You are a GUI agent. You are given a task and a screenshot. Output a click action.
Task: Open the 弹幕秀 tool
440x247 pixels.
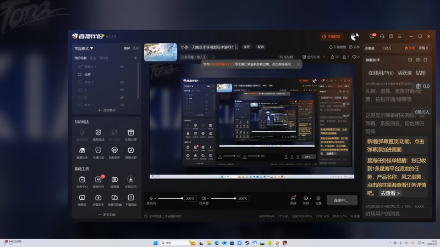82,200
